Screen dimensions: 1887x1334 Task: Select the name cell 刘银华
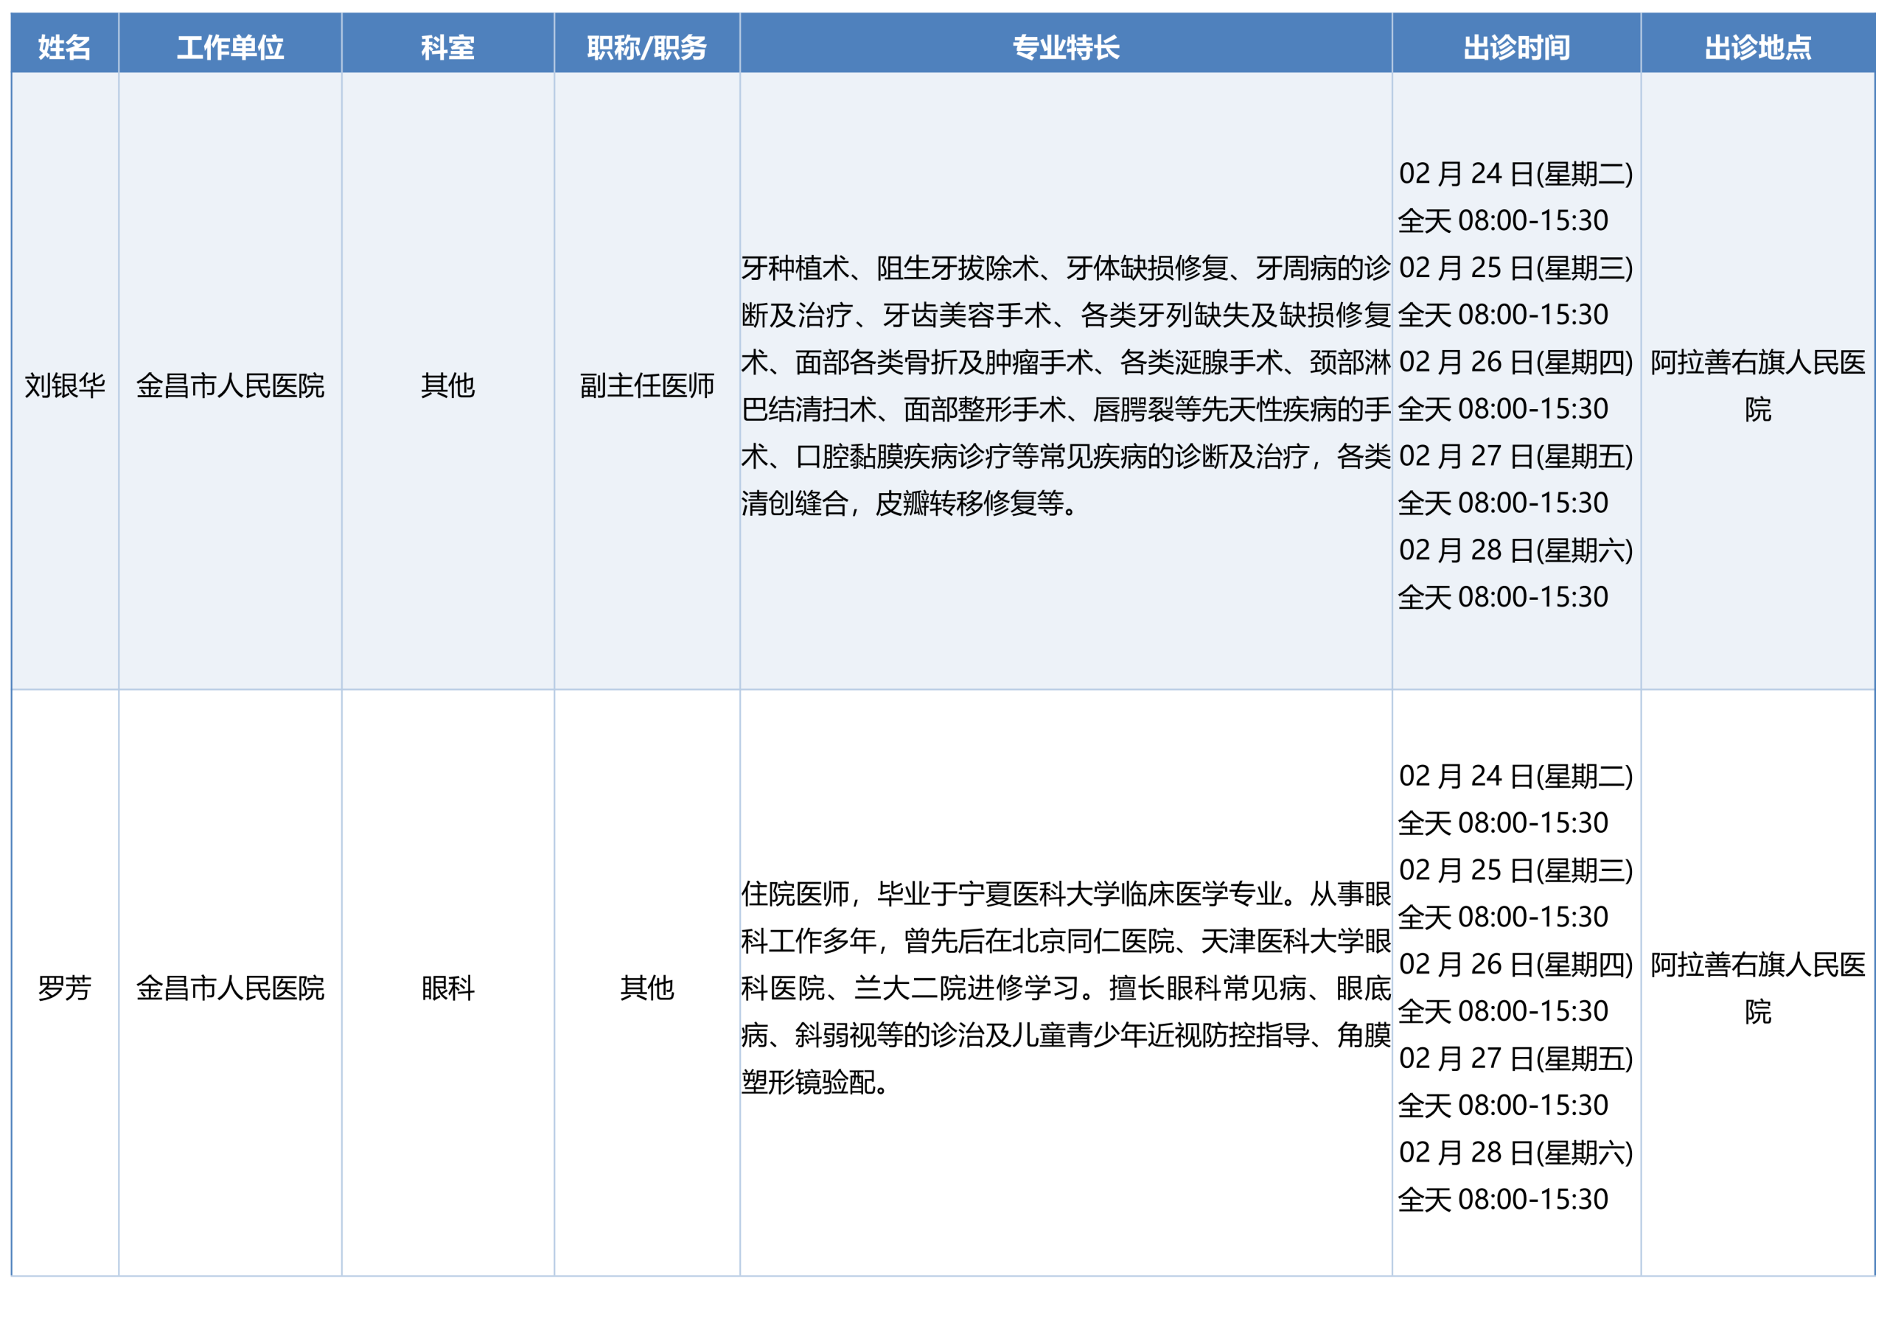65,385
